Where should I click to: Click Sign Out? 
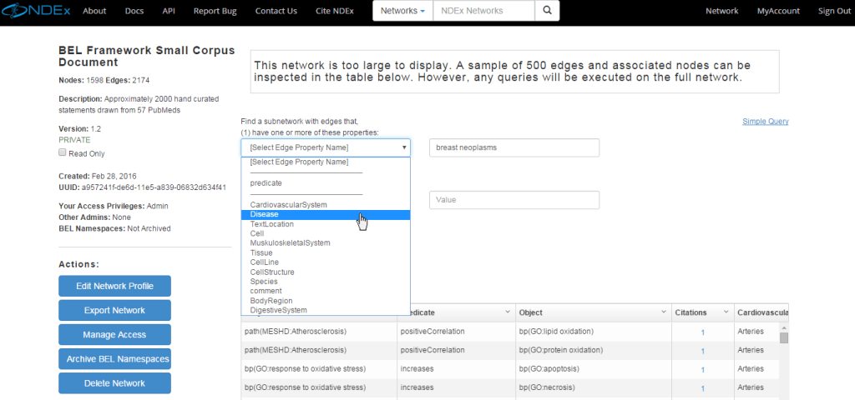pyautogui.click(x=834, y=11)
